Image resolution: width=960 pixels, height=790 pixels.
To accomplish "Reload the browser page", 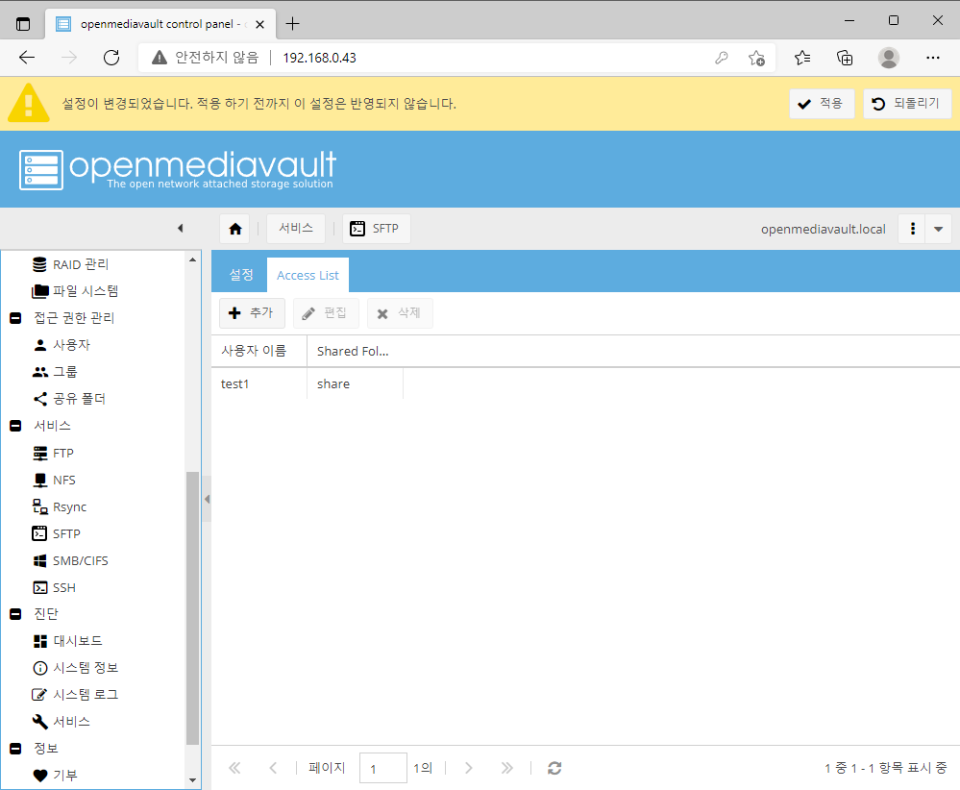I will pos(111,58).
